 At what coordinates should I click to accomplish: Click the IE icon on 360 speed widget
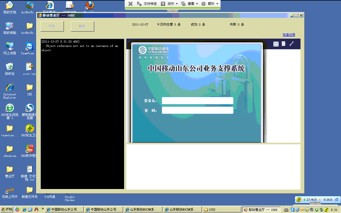(337, 199)
